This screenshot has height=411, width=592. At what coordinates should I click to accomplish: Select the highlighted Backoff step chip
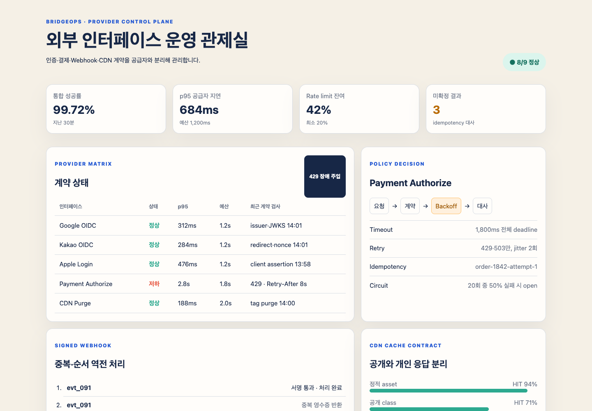point(446,206)
